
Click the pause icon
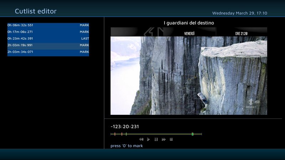(156, 139)
